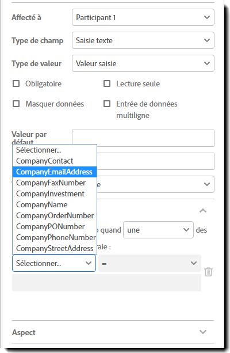The width and height of the screenshot is (230, 353).
Task: Choose the CompanyName entry
Action: point(55,204)
